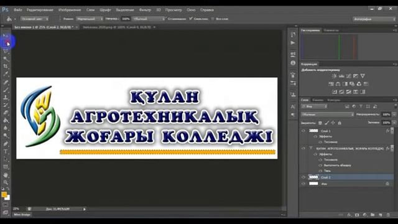Add a Vibrance adjustment

pyautogui.click(x=363, y=76)
